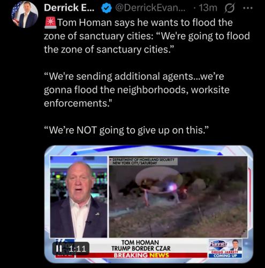The height and width of the screenshot is (268, 265).
Task: Click the BREAKING NEWS banner
Action: pyautogui.click(x=141, y=255)
